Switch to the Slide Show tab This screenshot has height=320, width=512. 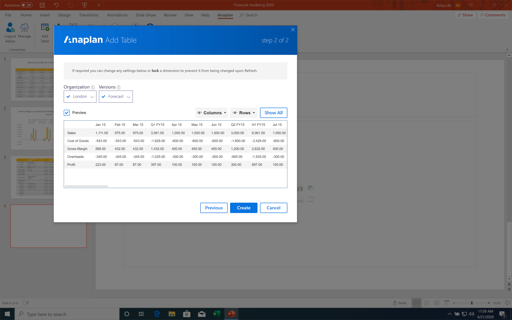tap(146, 15)
